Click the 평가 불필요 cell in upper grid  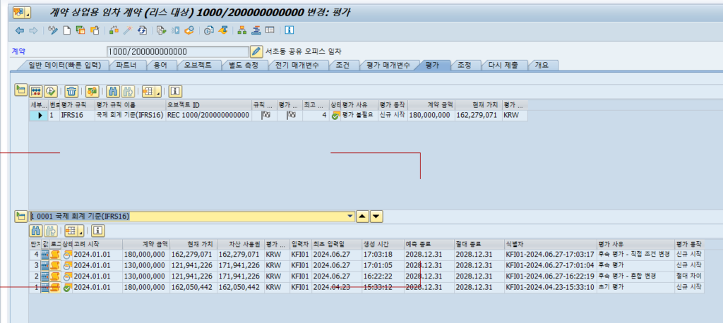pyautogui.click(x=358, y=116)
